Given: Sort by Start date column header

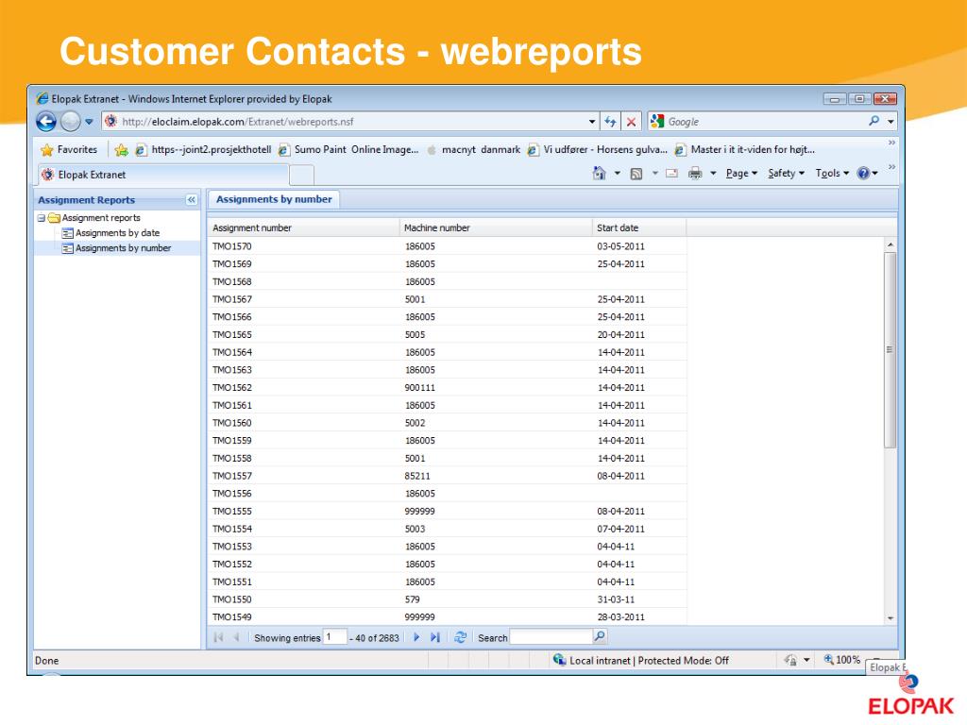Looking at the screenshot, I should 639,228.
